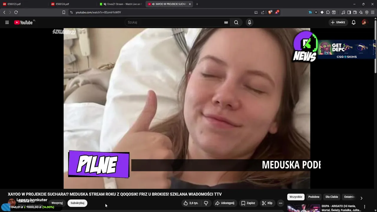Open options for EKIPA - ARIGATO suggestion
377x212 pixels.
click(x=365, y=207)
